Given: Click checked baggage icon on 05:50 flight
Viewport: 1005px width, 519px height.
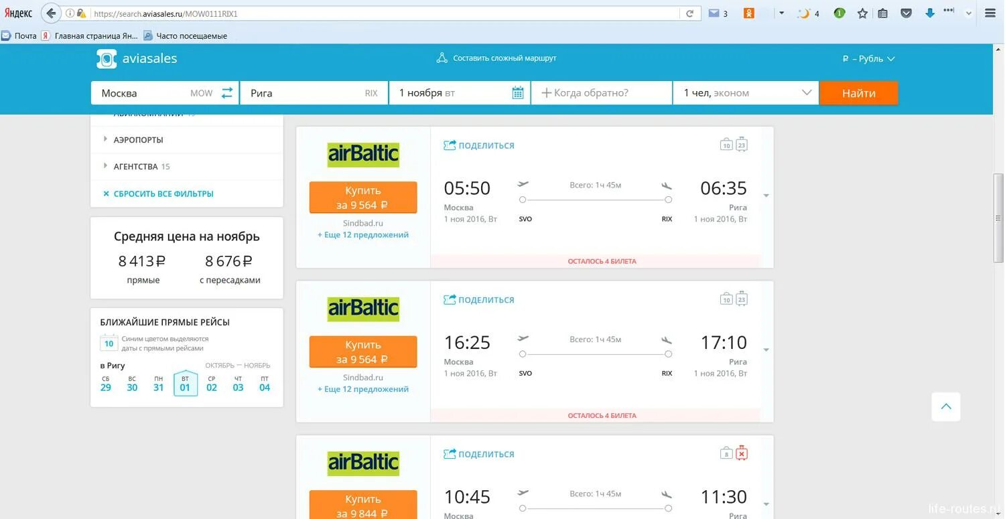Looking at the screenshot, I should (x=741, y=144).
